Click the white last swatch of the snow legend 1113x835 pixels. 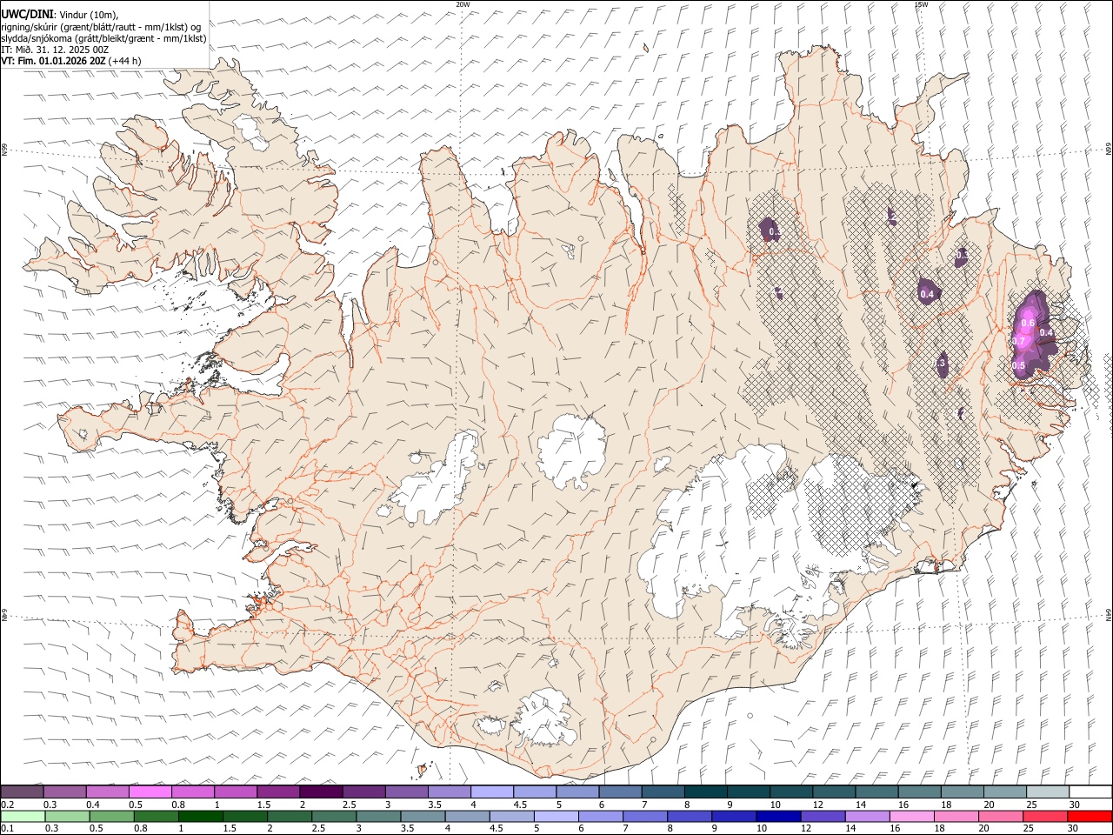click(x=1090, y=792)
